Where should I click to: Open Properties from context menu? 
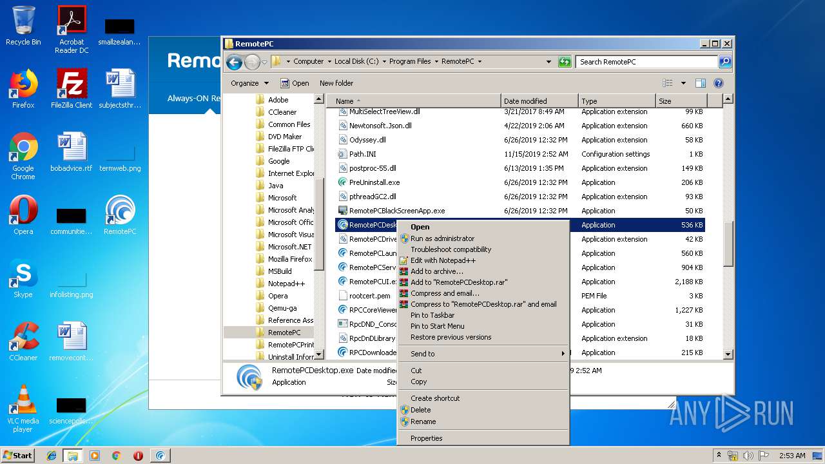483,438
